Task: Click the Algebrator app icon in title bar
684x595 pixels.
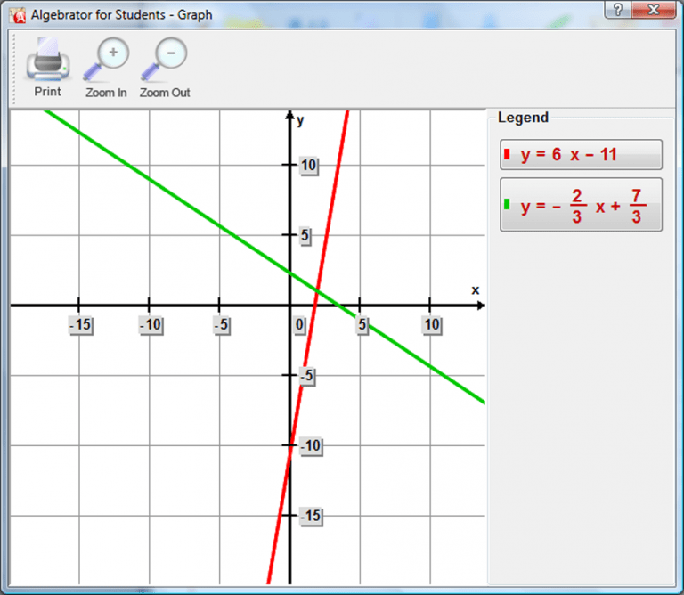Action: 19,15
